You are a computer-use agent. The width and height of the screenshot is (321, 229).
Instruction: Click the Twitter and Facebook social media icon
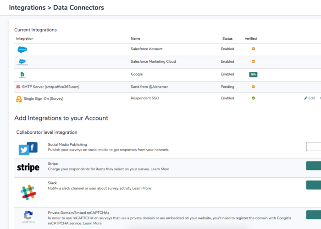[x=28, y=149]
